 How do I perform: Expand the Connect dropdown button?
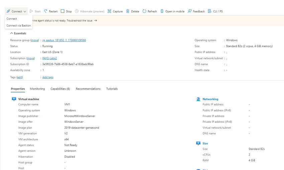16,11
